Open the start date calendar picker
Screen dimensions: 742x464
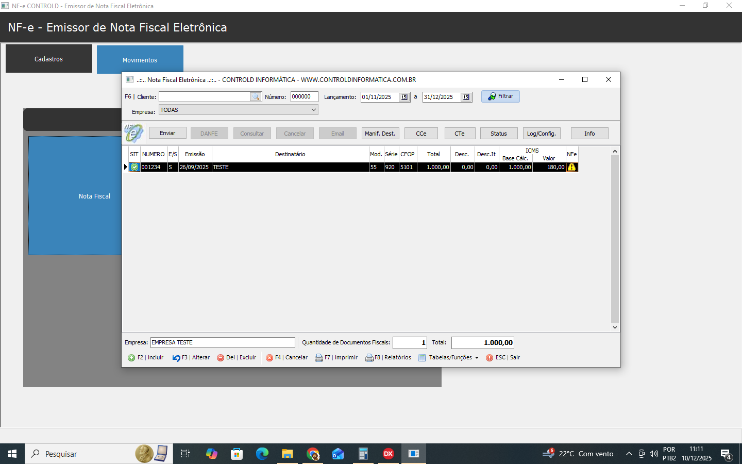[404, 97]
